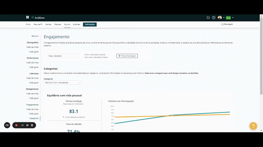This screenshot has width=263, height=147.
Task: Click the Análises logo icon
Action: pos(32,18)
